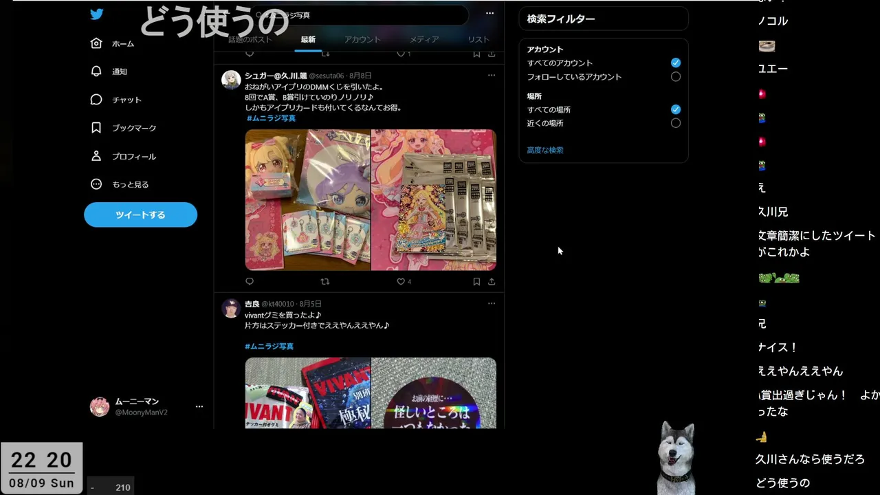Open plush toys photo in シュガー's tweet
Image resolution: width=880 pixels, height=495 pixels.
pos(307,200)
